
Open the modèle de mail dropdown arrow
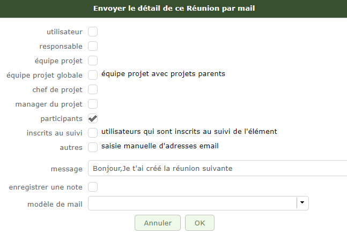302,203
